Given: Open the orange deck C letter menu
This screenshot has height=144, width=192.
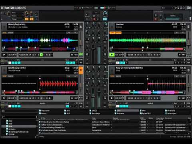Looking at the screenshot, I should click(81, 70).
